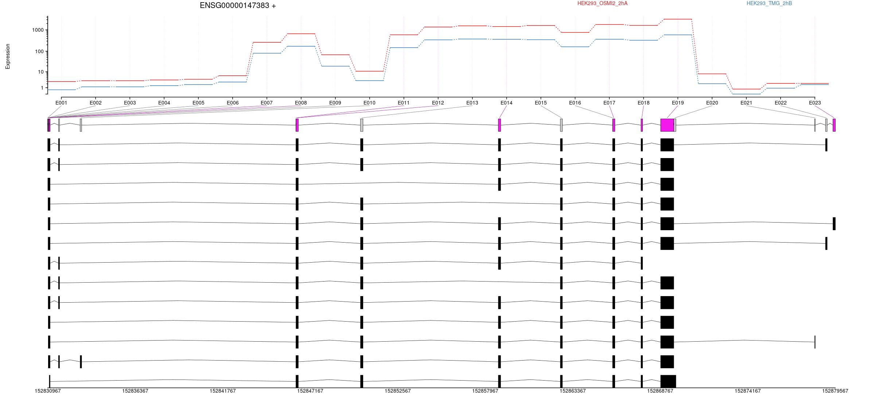The image size is (875, 397).
Task: Click exon label E002
Action: (96, 103)
